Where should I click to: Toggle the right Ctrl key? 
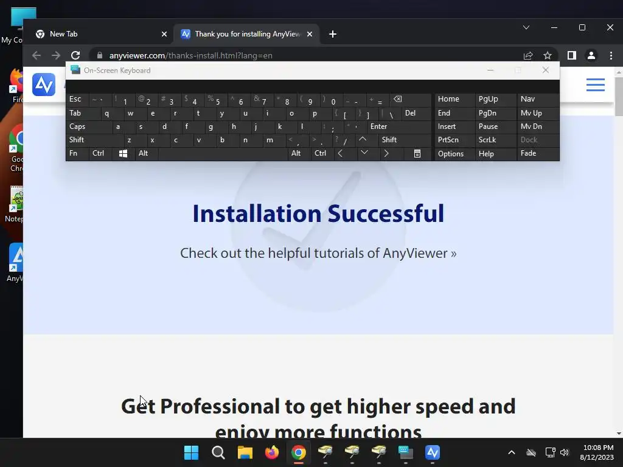click(x=322, y=153)
